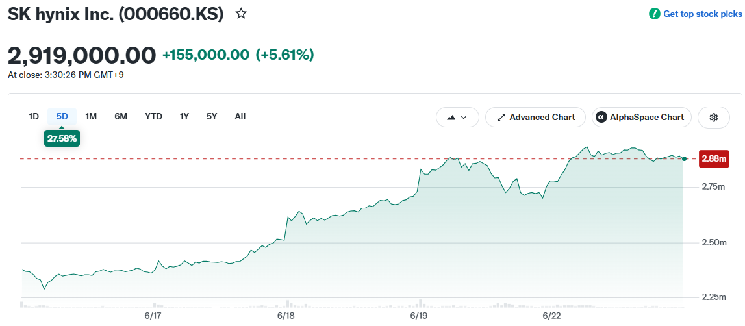Screen dimensions: 745x326
Task: Show the 1Y range
Action: pos(184,116)
